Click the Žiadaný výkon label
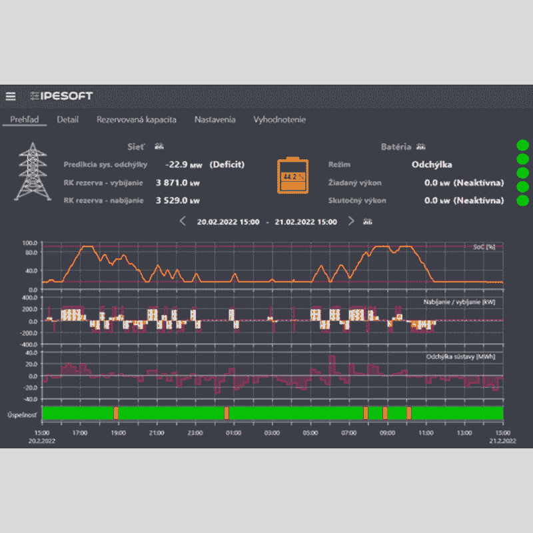 pyautogui.click(x=354, y=183)
